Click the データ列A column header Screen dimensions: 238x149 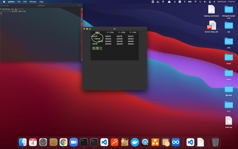[x=110, y=32]
